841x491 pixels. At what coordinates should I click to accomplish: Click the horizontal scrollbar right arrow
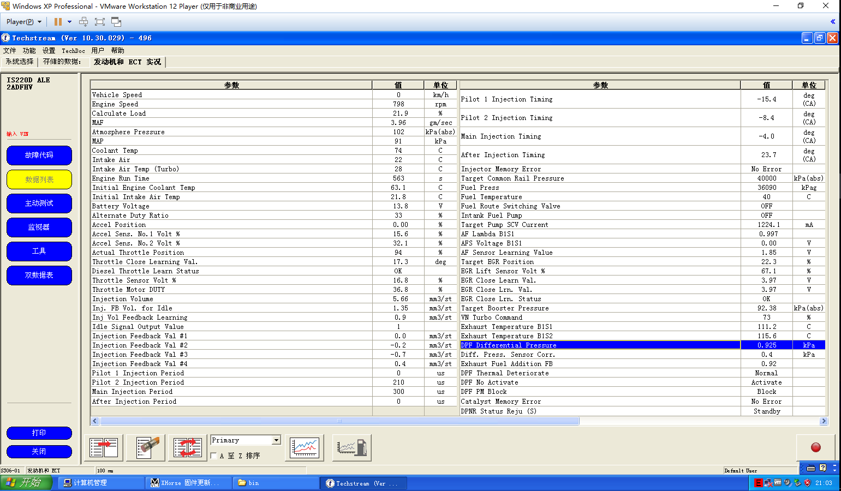click(x=824, y=421)
